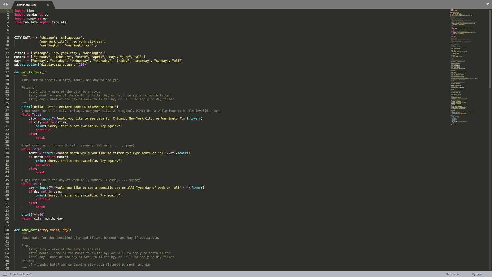Image resolution: width=492 pixels, height=277 pixels.
Task: Click the import time statement
Action: [24, 11]
